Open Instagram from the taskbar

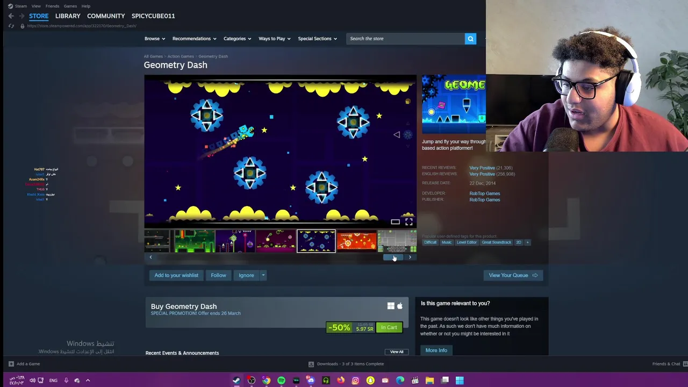click(355, 381)
